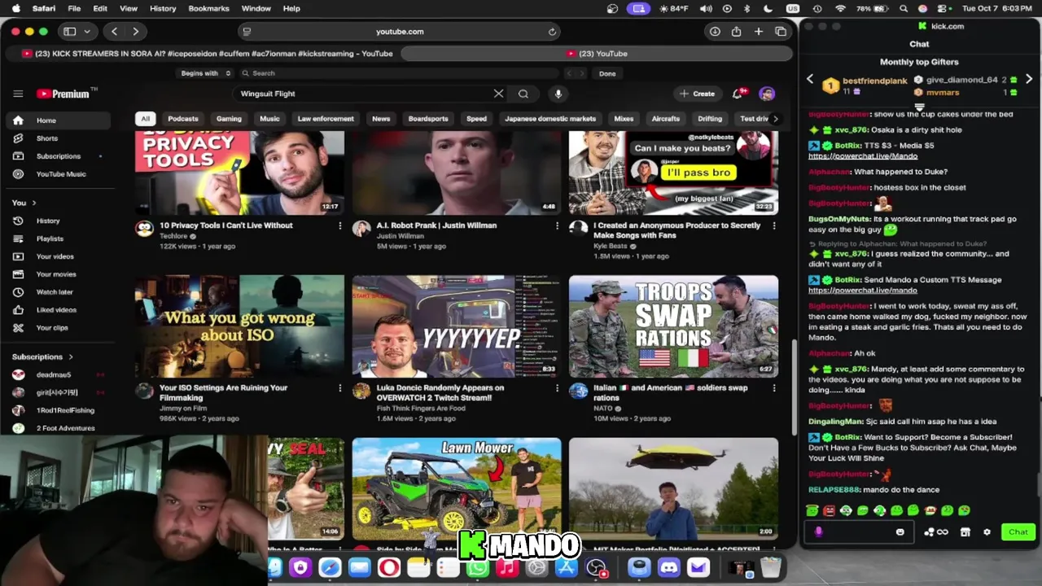Click the YouTube search magnifier button

pos(523,94)
